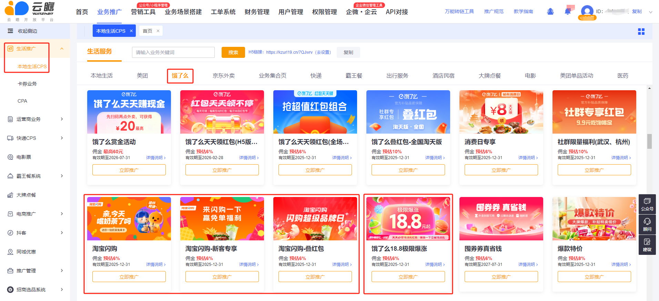Click 立即推广 for 爆款特价

point(594,277)
